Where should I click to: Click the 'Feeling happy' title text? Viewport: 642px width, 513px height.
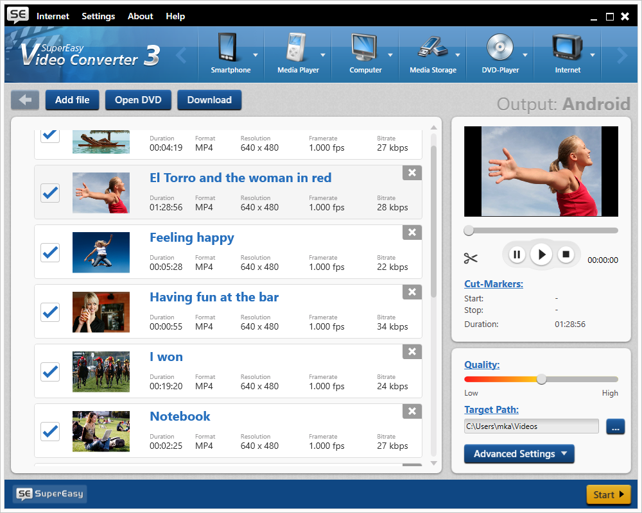(x=191, y=238)
